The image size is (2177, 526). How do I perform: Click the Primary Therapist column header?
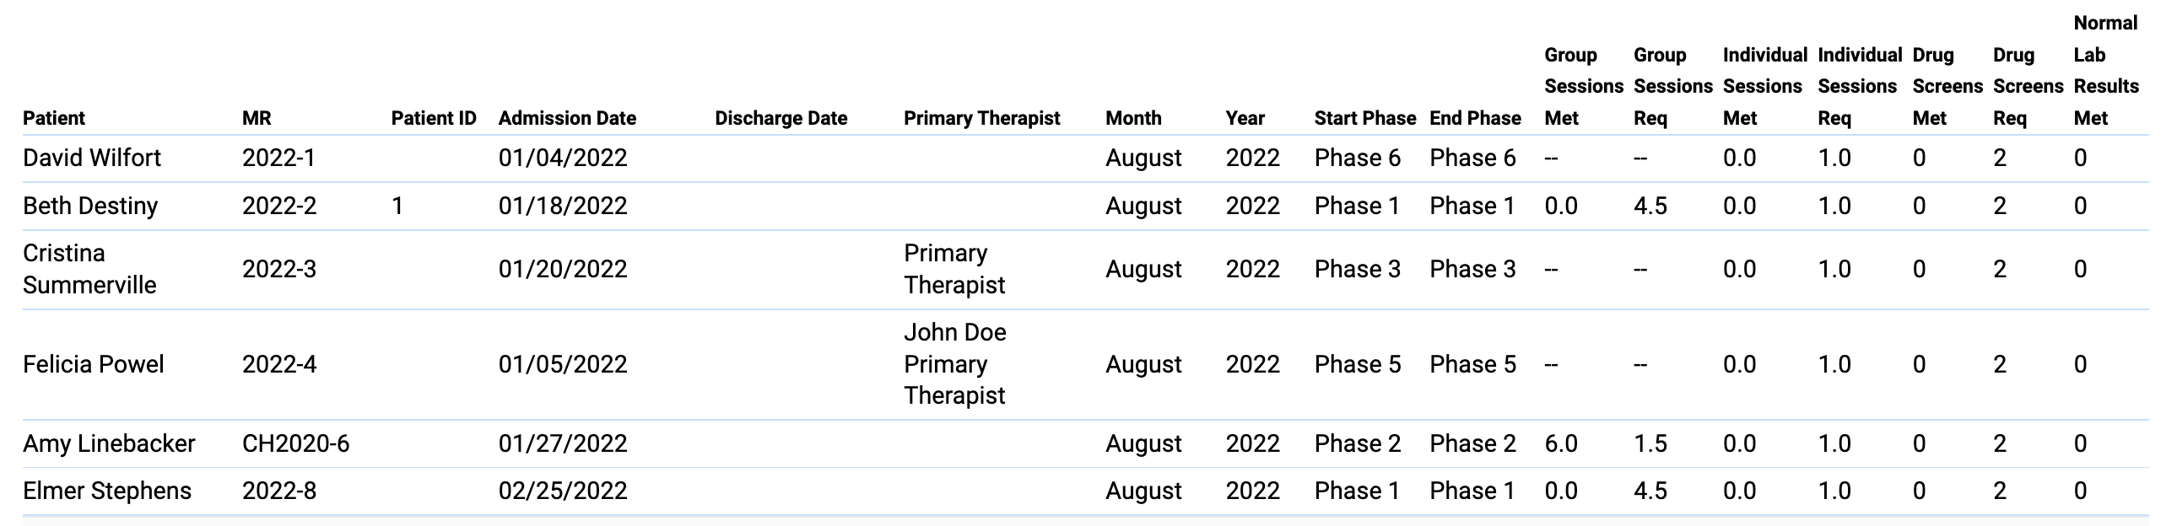(981, 118)
